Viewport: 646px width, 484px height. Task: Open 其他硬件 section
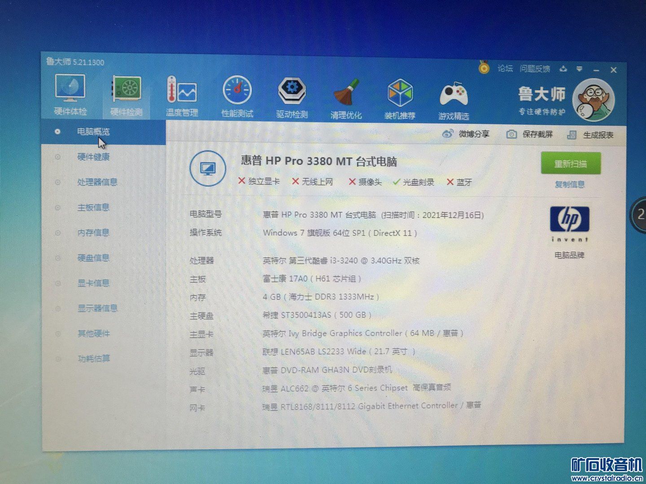(93, 333)
